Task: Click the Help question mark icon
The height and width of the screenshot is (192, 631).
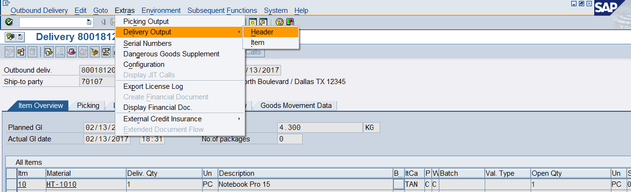Action: pos(280,22)
